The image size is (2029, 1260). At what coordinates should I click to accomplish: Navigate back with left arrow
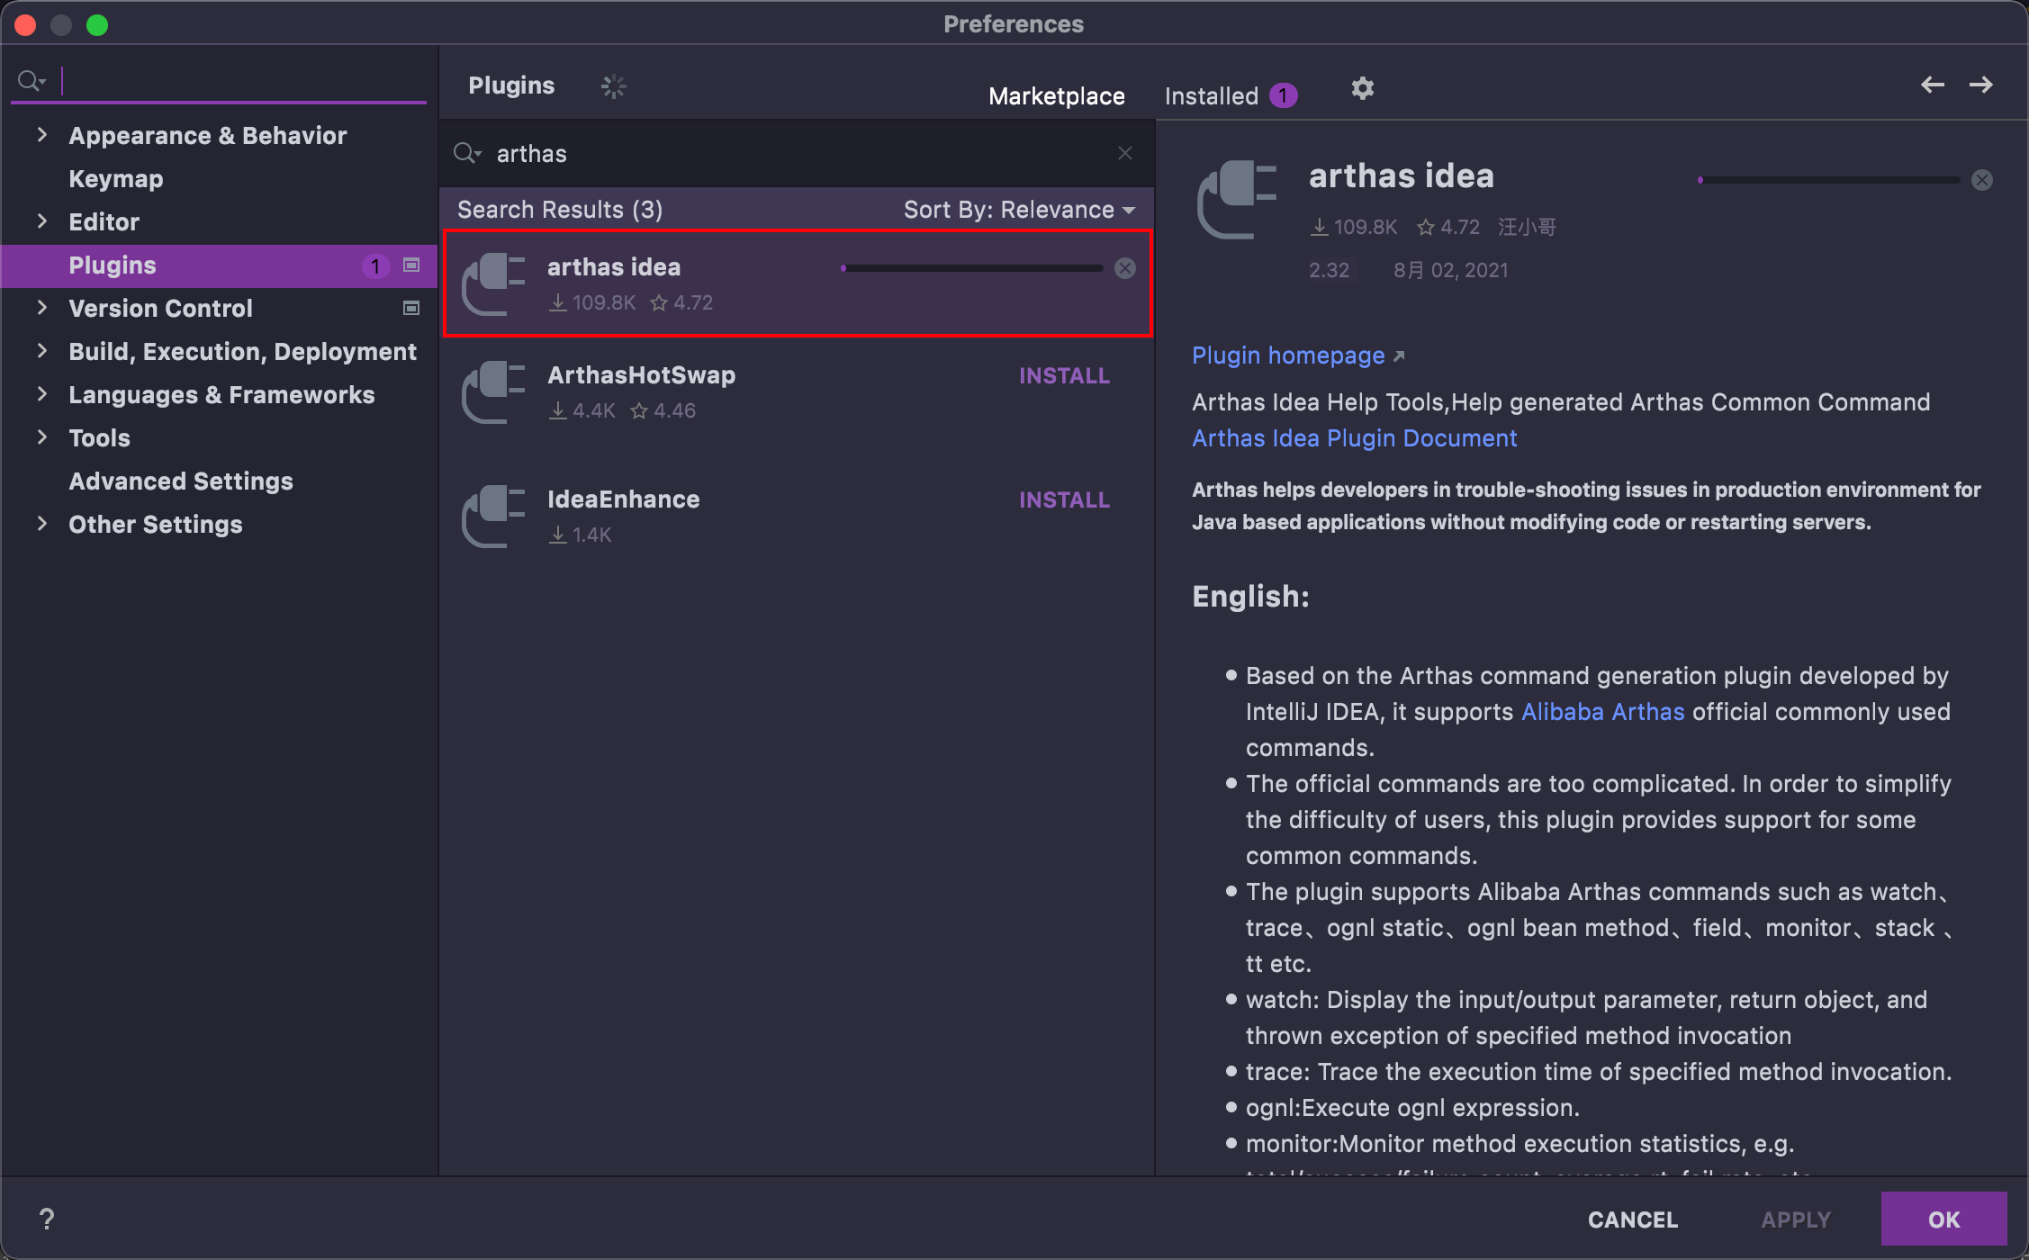pyautogui.click(x=1932, y=85)
